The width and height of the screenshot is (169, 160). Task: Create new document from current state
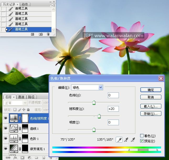33,34
